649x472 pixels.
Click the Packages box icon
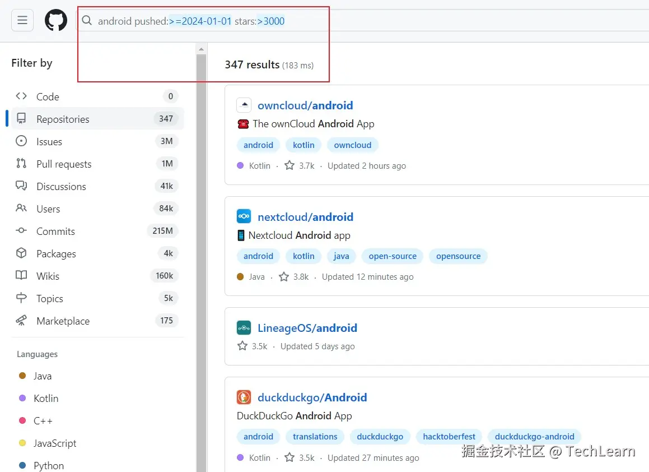(21, 253)
